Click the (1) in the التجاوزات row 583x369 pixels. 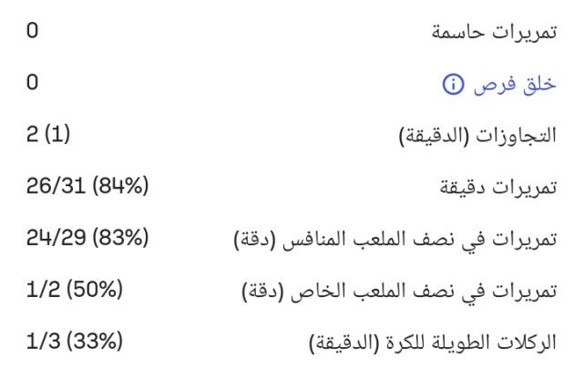pos(57,136)
